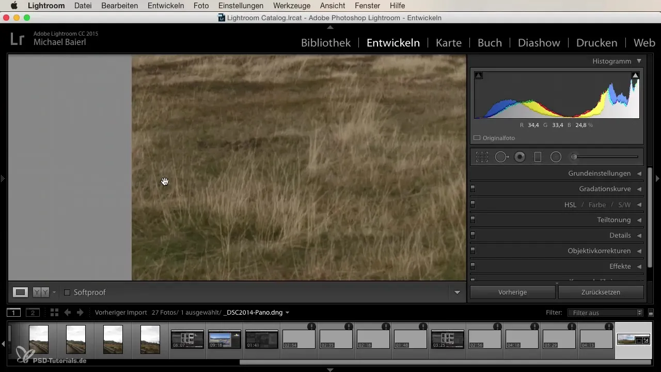Toggle the Gradationskurve panel switch
The image size is (661, 372).
(473, 189)
